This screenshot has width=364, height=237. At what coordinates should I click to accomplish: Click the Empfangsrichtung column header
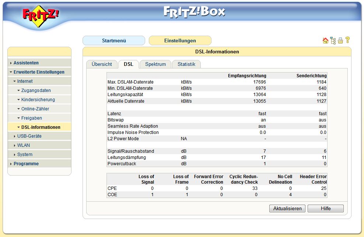[x=247, y=76]
